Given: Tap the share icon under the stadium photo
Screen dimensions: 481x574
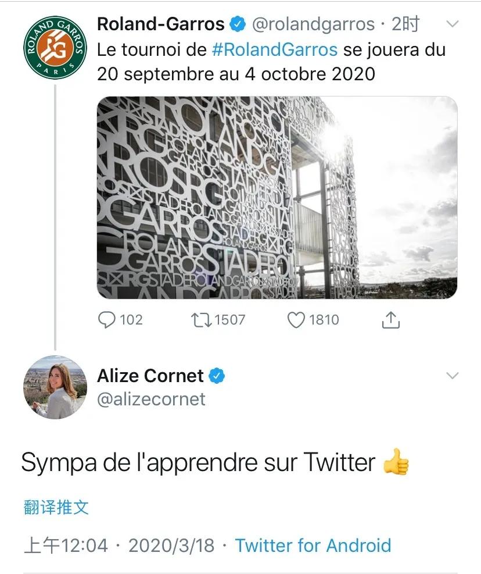Looking at the screenshot, I should point(391,320).
